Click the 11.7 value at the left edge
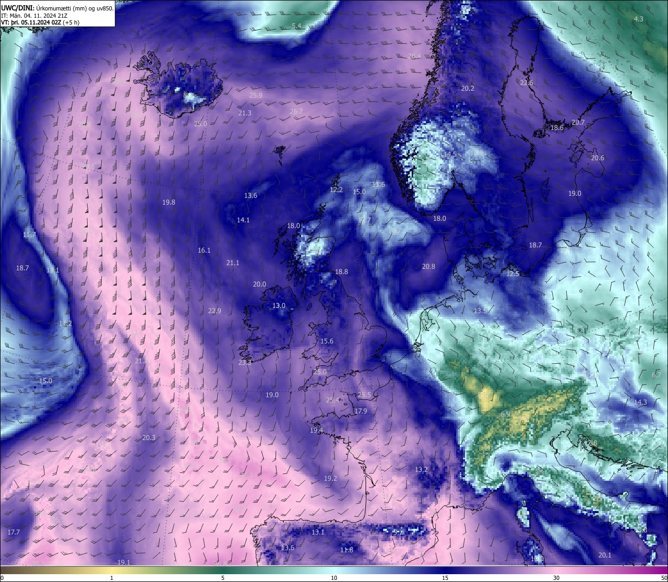Image resolution: width=668 pixels, height=582 pixels. coord(29,235)
